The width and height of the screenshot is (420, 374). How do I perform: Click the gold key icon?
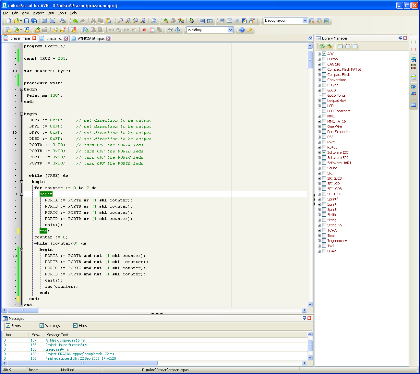point(249,30)
